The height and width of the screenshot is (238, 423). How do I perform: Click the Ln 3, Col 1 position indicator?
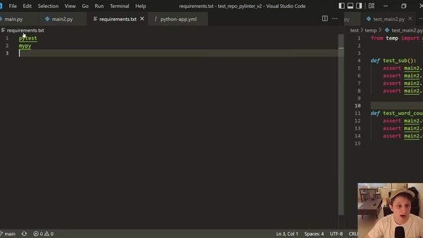[x=287, y=233]
